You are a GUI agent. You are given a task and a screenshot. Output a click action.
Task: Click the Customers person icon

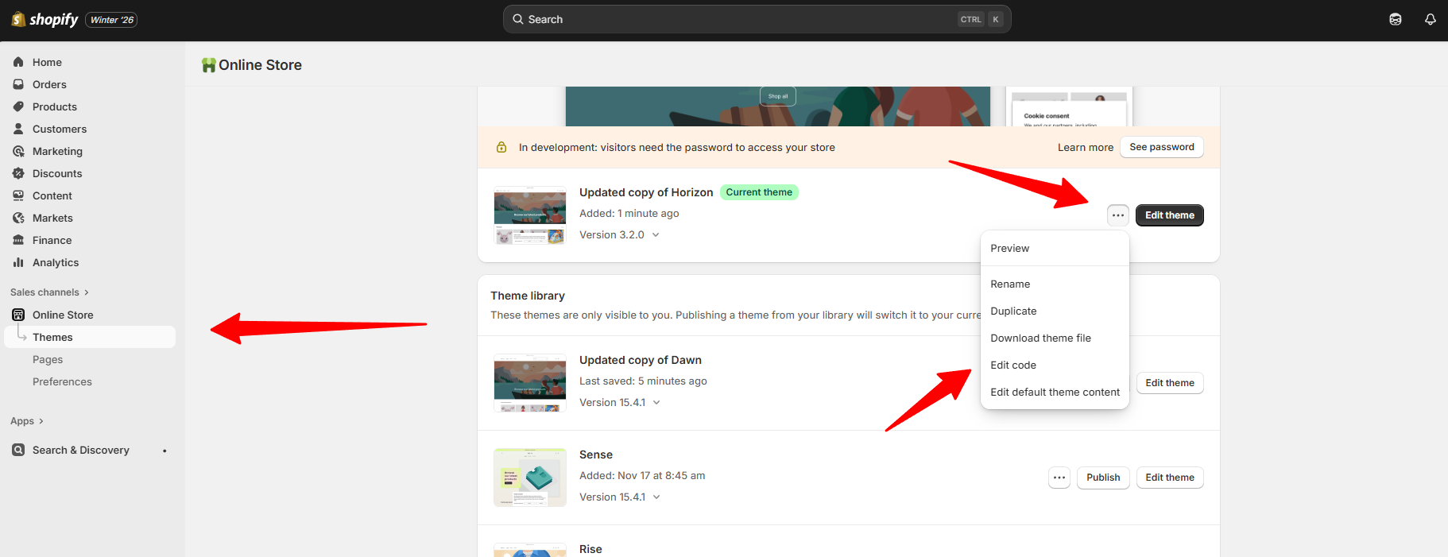[x=18, y=129]
